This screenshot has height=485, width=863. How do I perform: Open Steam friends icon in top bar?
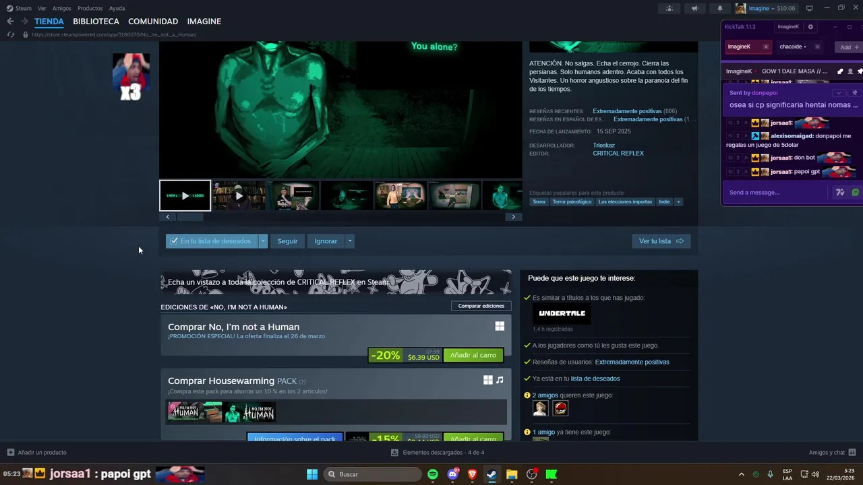point(669,8)
